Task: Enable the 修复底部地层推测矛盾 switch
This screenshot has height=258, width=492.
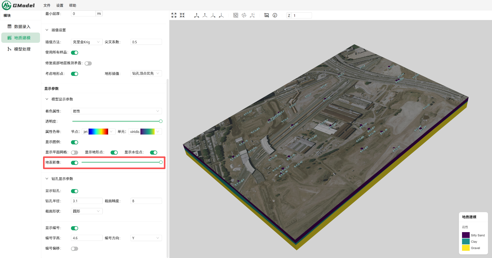Action: click(88, 63)
